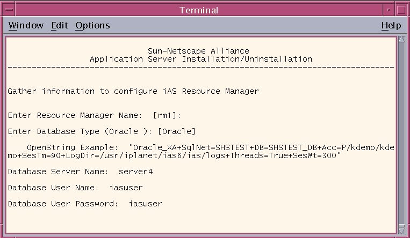
Task: Click the scrollbar down arrow
Action: (401, 230)
